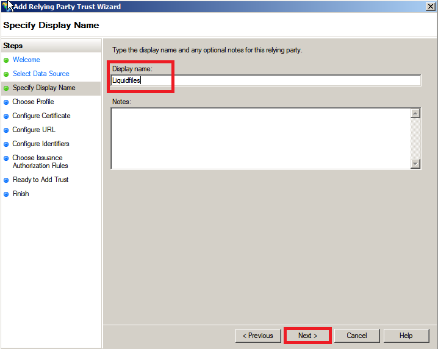Click the green bullet beside Specify Display Name
The width and height of the screenshot is (438, 349).
coord(6,88)
